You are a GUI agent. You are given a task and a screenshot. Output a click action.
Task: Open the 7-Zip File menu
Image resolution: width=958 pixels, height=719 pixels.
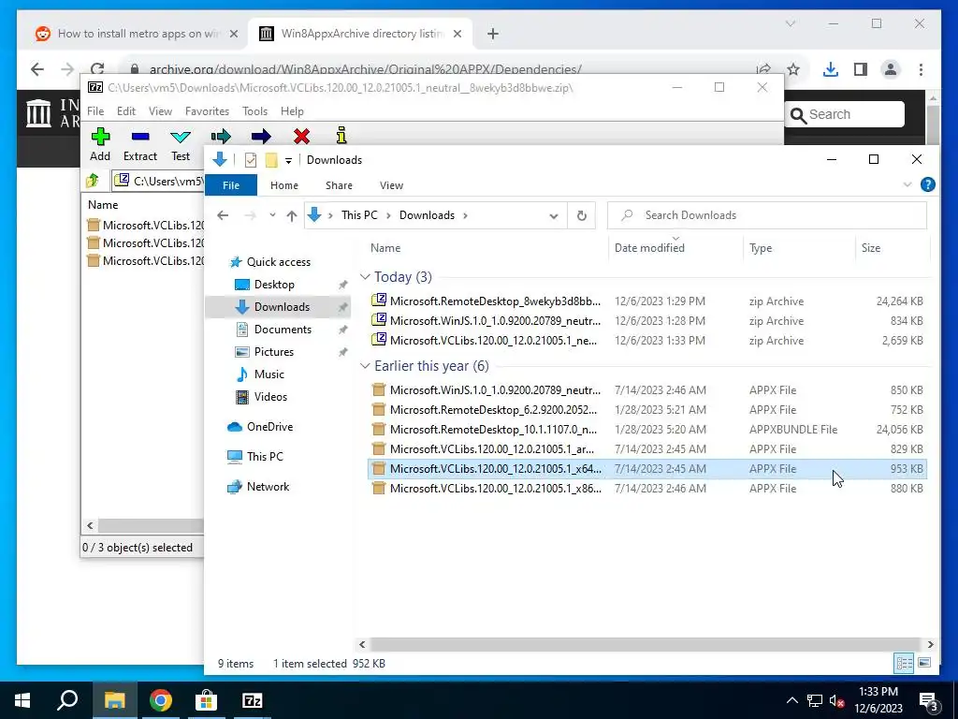[x=95, y=111]
